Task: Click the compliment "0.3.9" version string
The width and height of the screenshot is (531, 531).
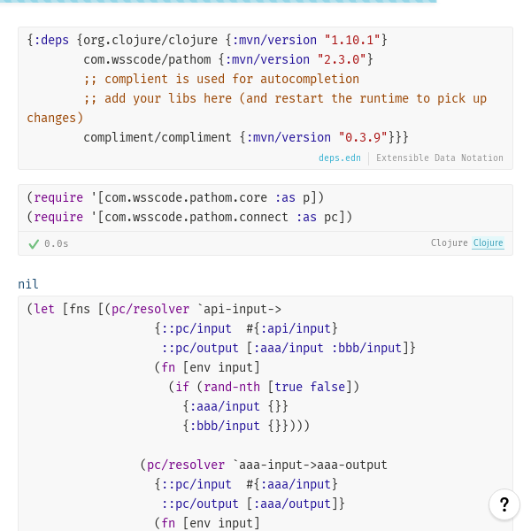Action: (x=363, y=137)
